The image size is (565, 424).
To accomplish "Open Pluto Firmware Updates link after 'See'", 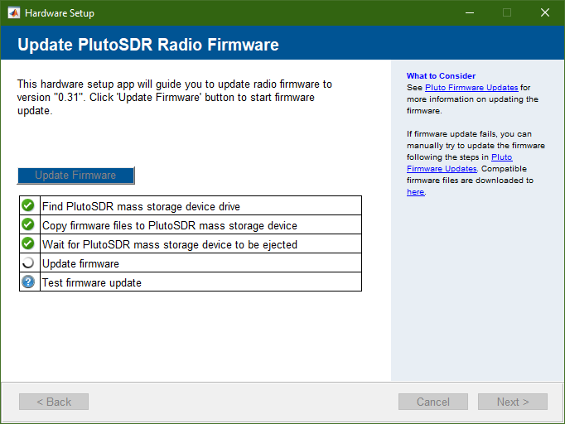I will point(471,87).
